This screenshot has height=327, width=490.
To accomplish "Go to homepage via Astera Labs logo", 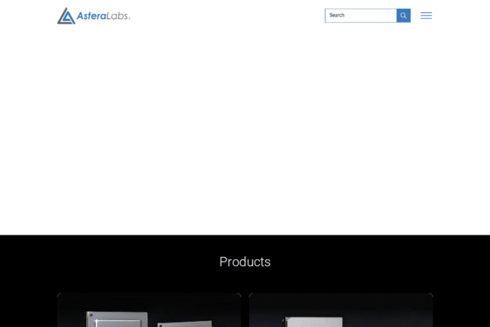I will coord(93,16).
